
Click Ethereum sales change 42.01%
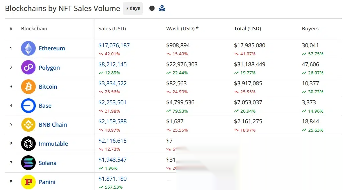[x=109, y=54]
